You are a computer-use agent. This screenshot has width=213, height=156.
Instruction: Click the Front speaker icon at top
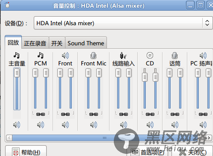(x=65, y=56)
